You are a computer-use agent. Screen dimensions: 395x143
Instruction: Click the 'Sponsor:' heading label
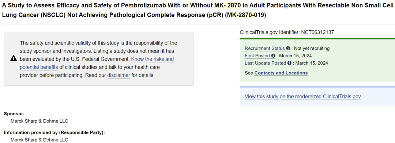tap(14, 113)
